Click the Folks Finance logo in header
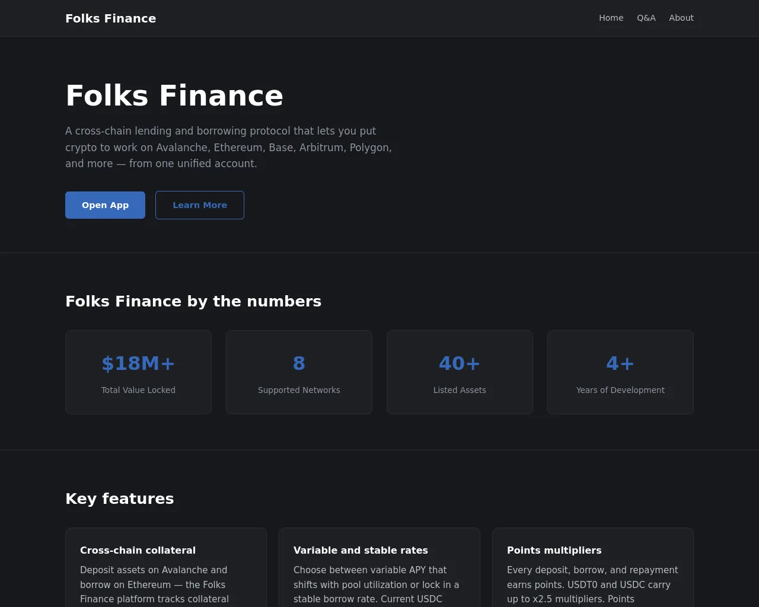 [111, 18]
